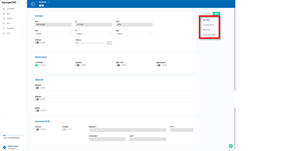
Task: Jump to Windows設定 section in anchor menu
Action: point(208,25)
